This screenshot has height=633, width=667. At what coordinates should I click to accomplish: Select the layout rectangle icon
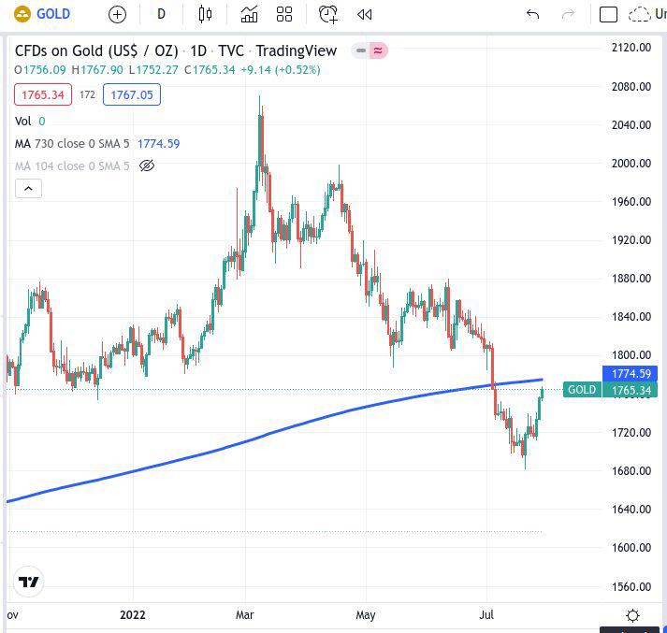coord(608,14)
